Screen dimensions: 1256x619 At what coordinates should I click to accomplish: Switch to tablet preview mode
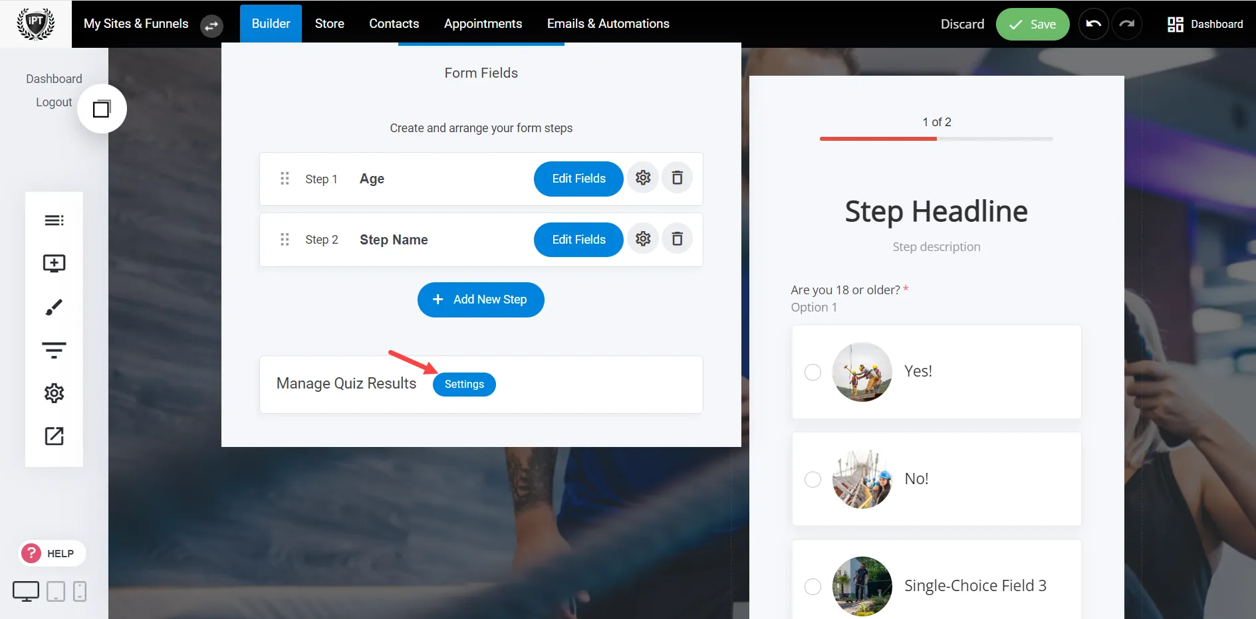55,591
